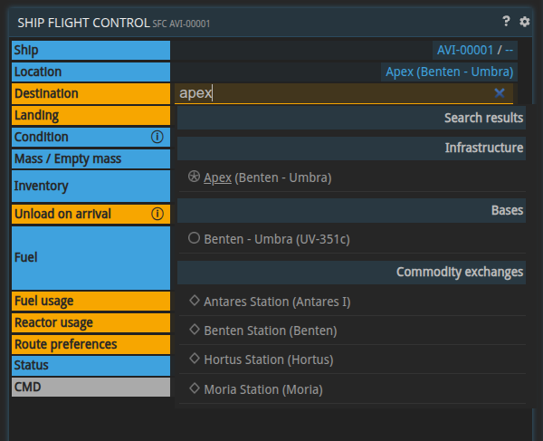
Task: Click the Unload on arrival info icon
Action: (x=157, y=214)
